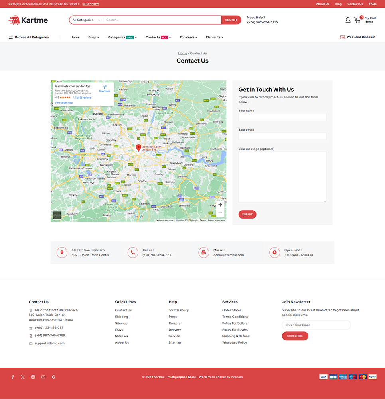This screenshot has height=399, width=385.
Task: Expand the Top deals menu
Action: (x=188, y=37)
